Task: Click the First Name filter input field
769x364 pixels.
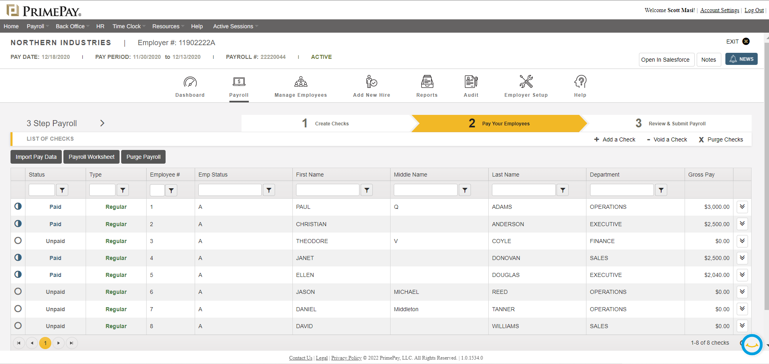Action: pyautogui.click(x=327, y=189)
